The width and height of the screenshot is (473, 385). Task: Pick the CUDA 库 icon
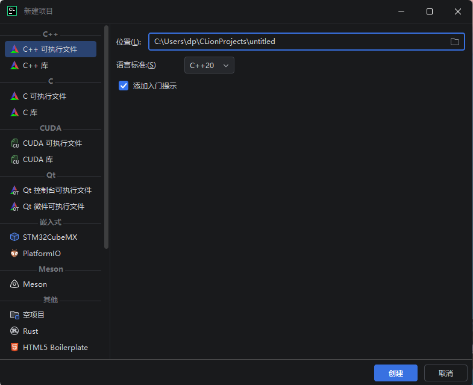[x=14, y=159]
